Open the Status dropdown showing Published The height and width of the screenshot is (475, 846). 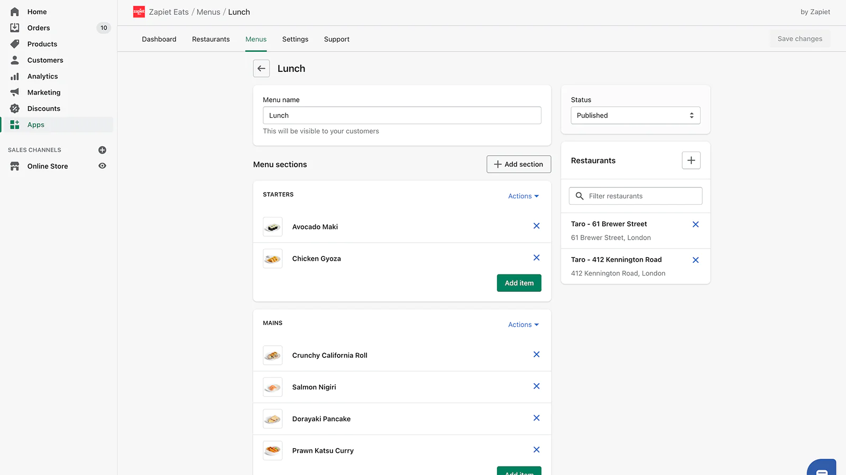(x=635, y=116)
